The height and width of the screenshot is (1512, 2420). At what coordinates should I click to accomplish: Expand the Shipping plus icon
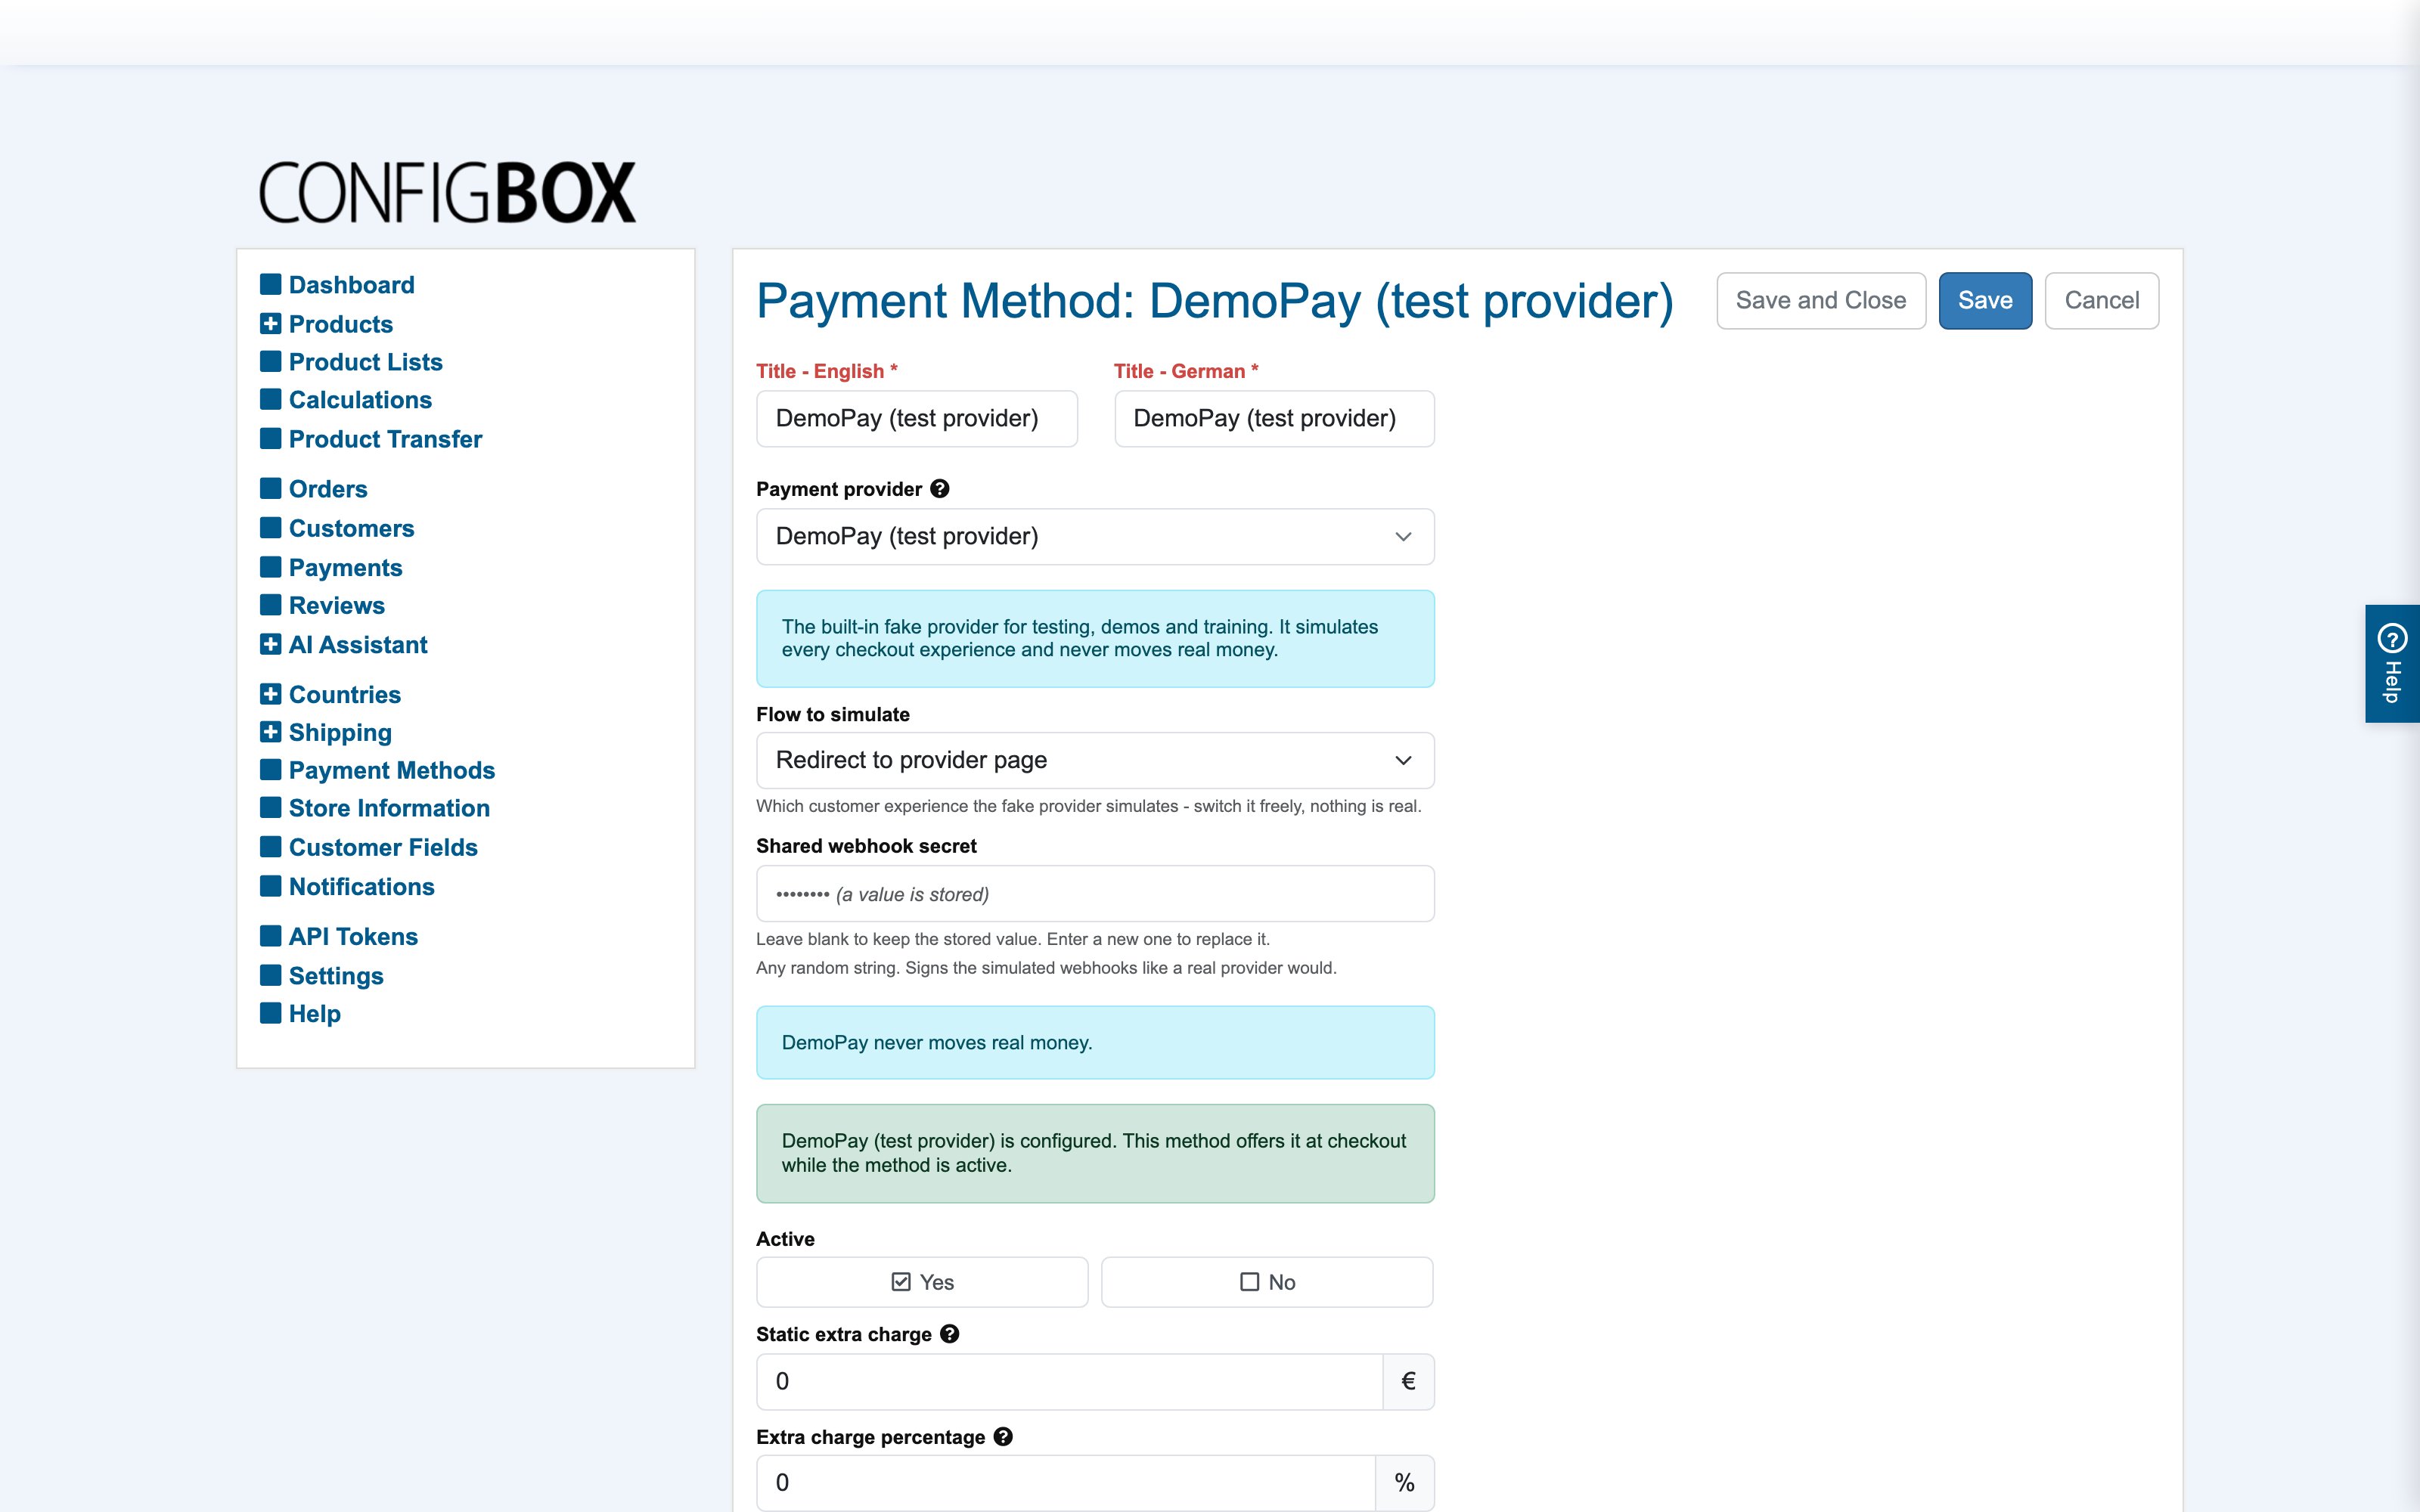pos(270,732)
